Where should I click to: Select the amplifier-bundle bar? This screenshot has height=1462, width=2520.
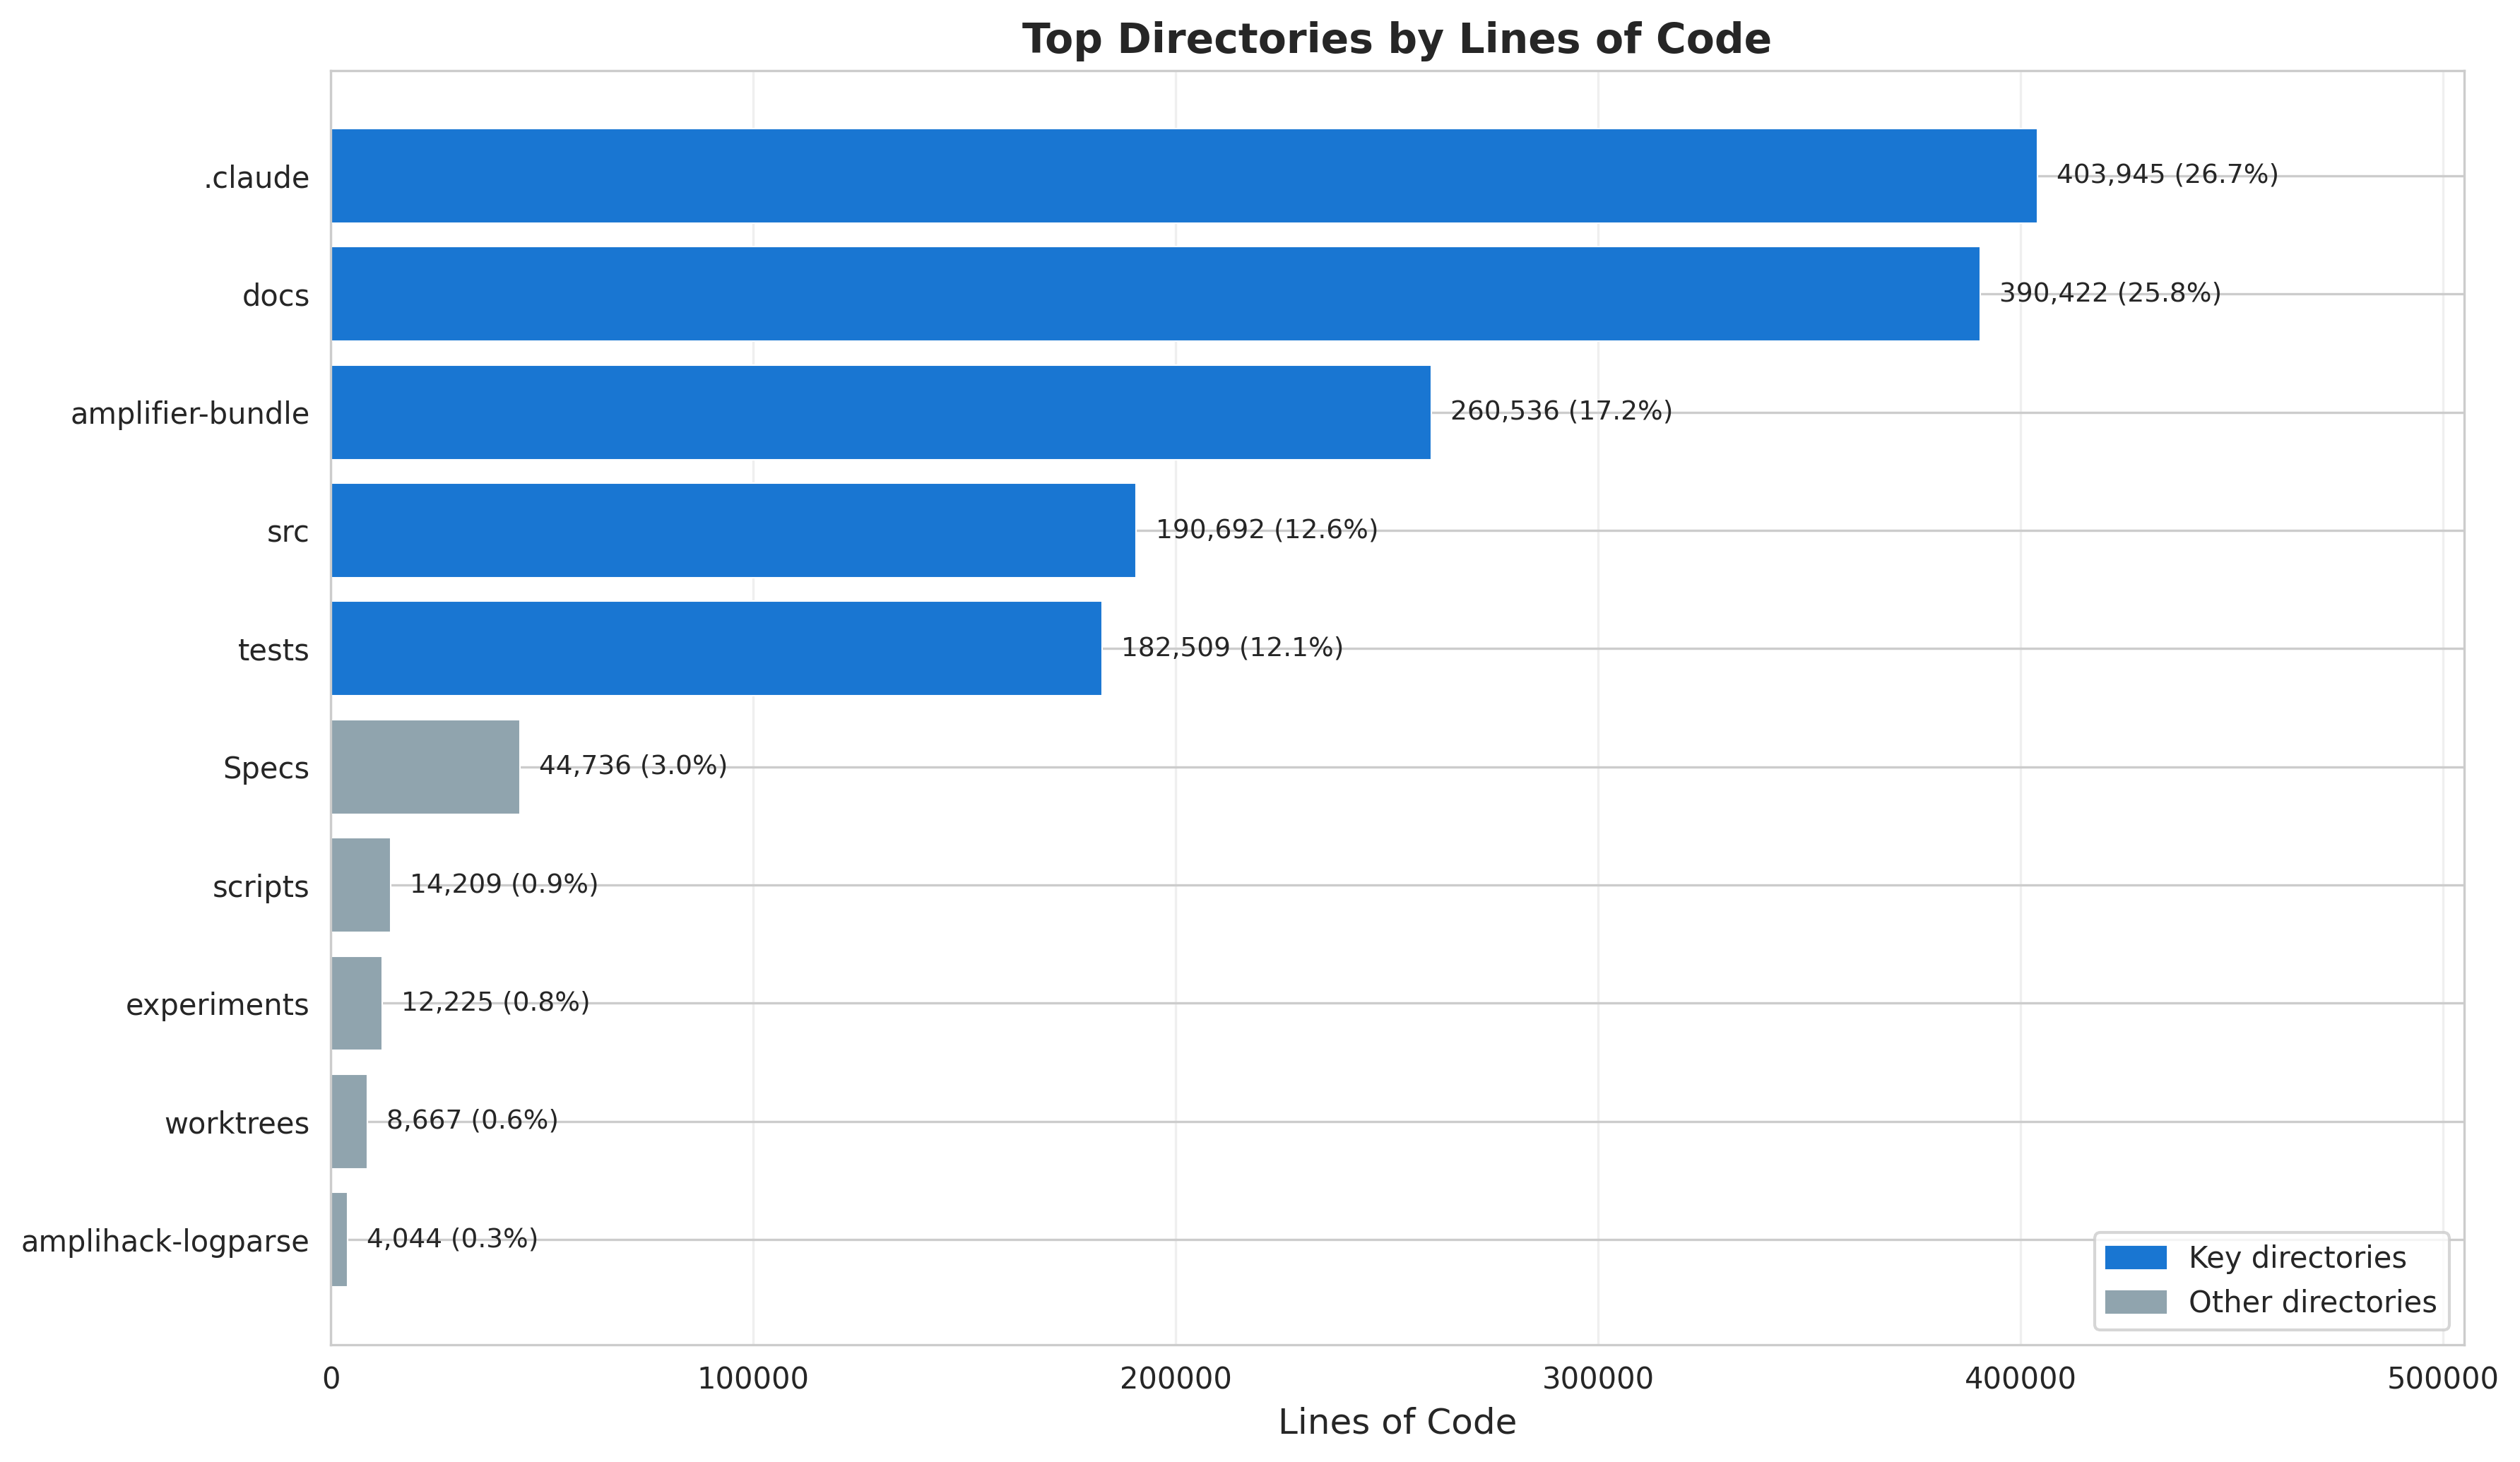pos(880,412)
